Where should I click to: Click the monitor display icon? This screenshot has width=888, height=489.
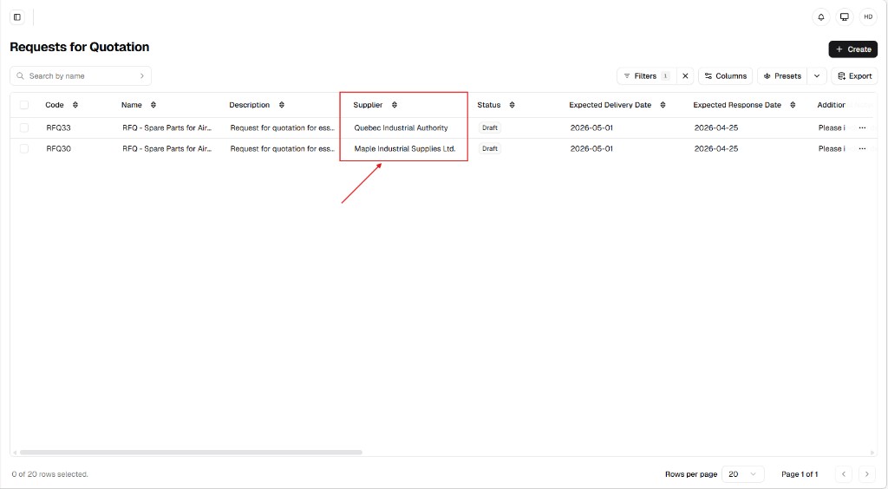845,17
